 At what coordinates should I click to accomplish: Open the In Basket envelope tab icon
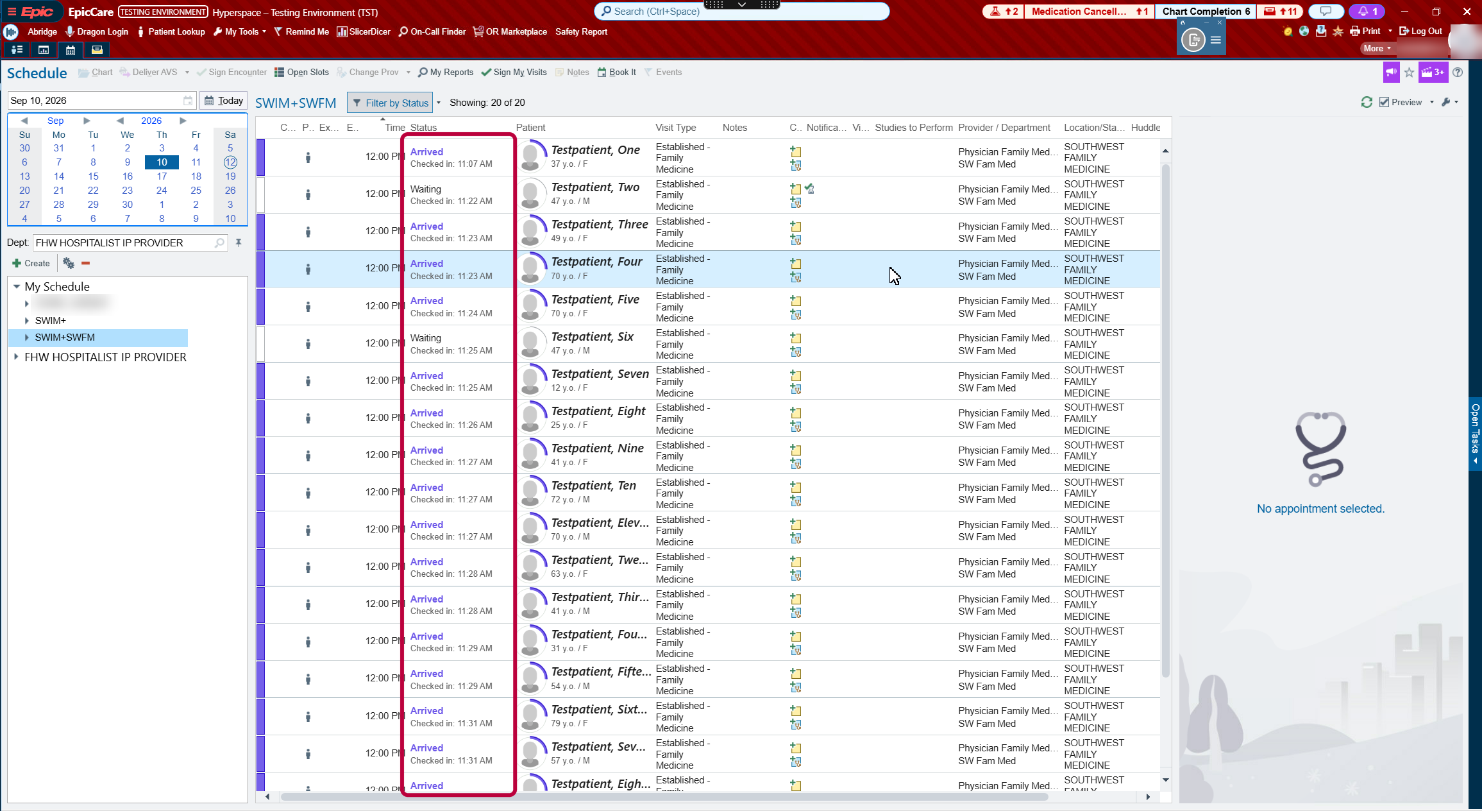tap(97, 50)
